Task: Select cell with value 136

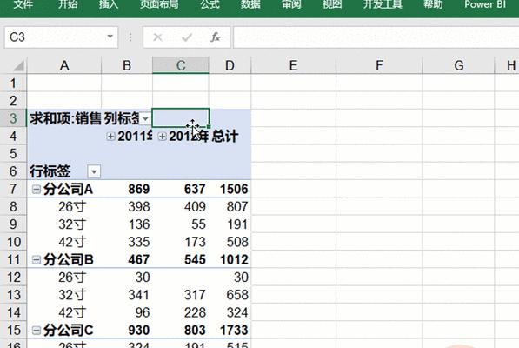Action: click(x=127, y=224)
